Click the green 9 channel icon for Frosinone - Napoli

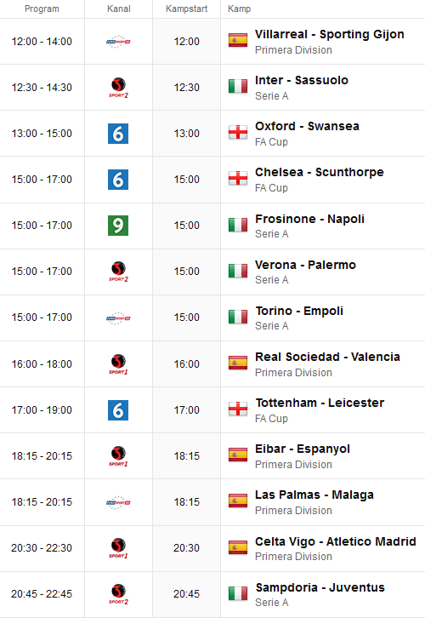pos(118,226)
